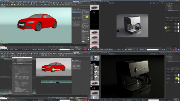Click undo arrow in top-right Layers panel
Viewport: 180px width, 101px height.
174,3
